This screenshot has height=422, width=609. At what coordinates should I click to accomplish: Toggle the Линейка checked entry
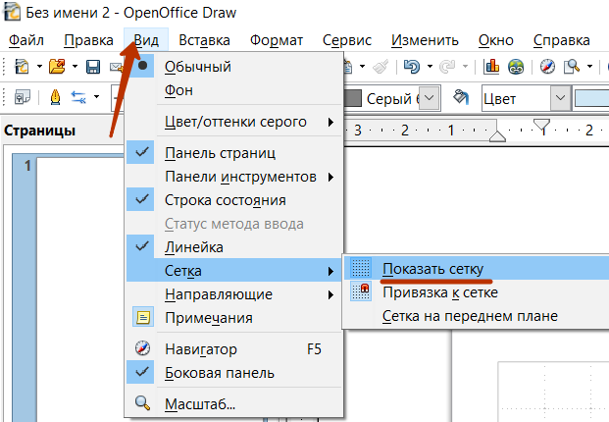[x=234, y=247]
